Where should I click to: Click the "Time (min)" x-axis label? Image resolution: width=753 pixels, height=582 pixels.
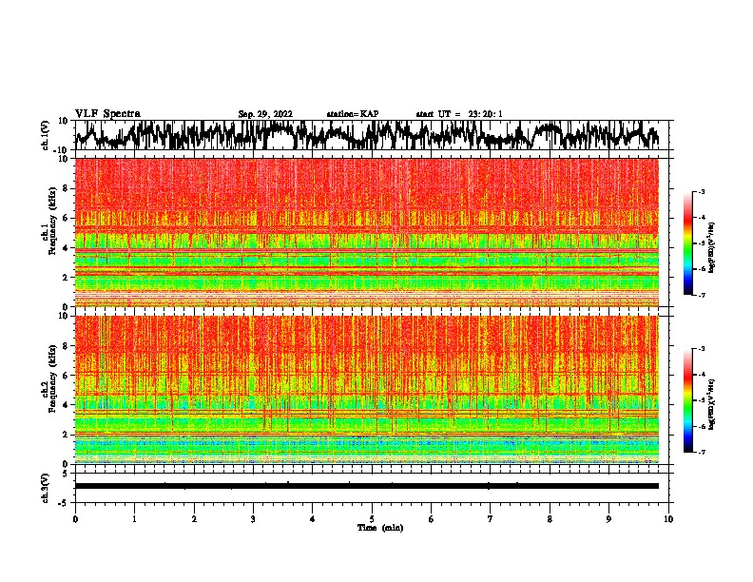380,528
